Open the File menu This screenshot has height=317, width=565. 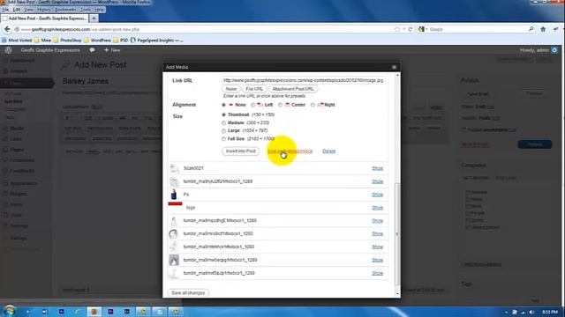[x=5, y=10]
